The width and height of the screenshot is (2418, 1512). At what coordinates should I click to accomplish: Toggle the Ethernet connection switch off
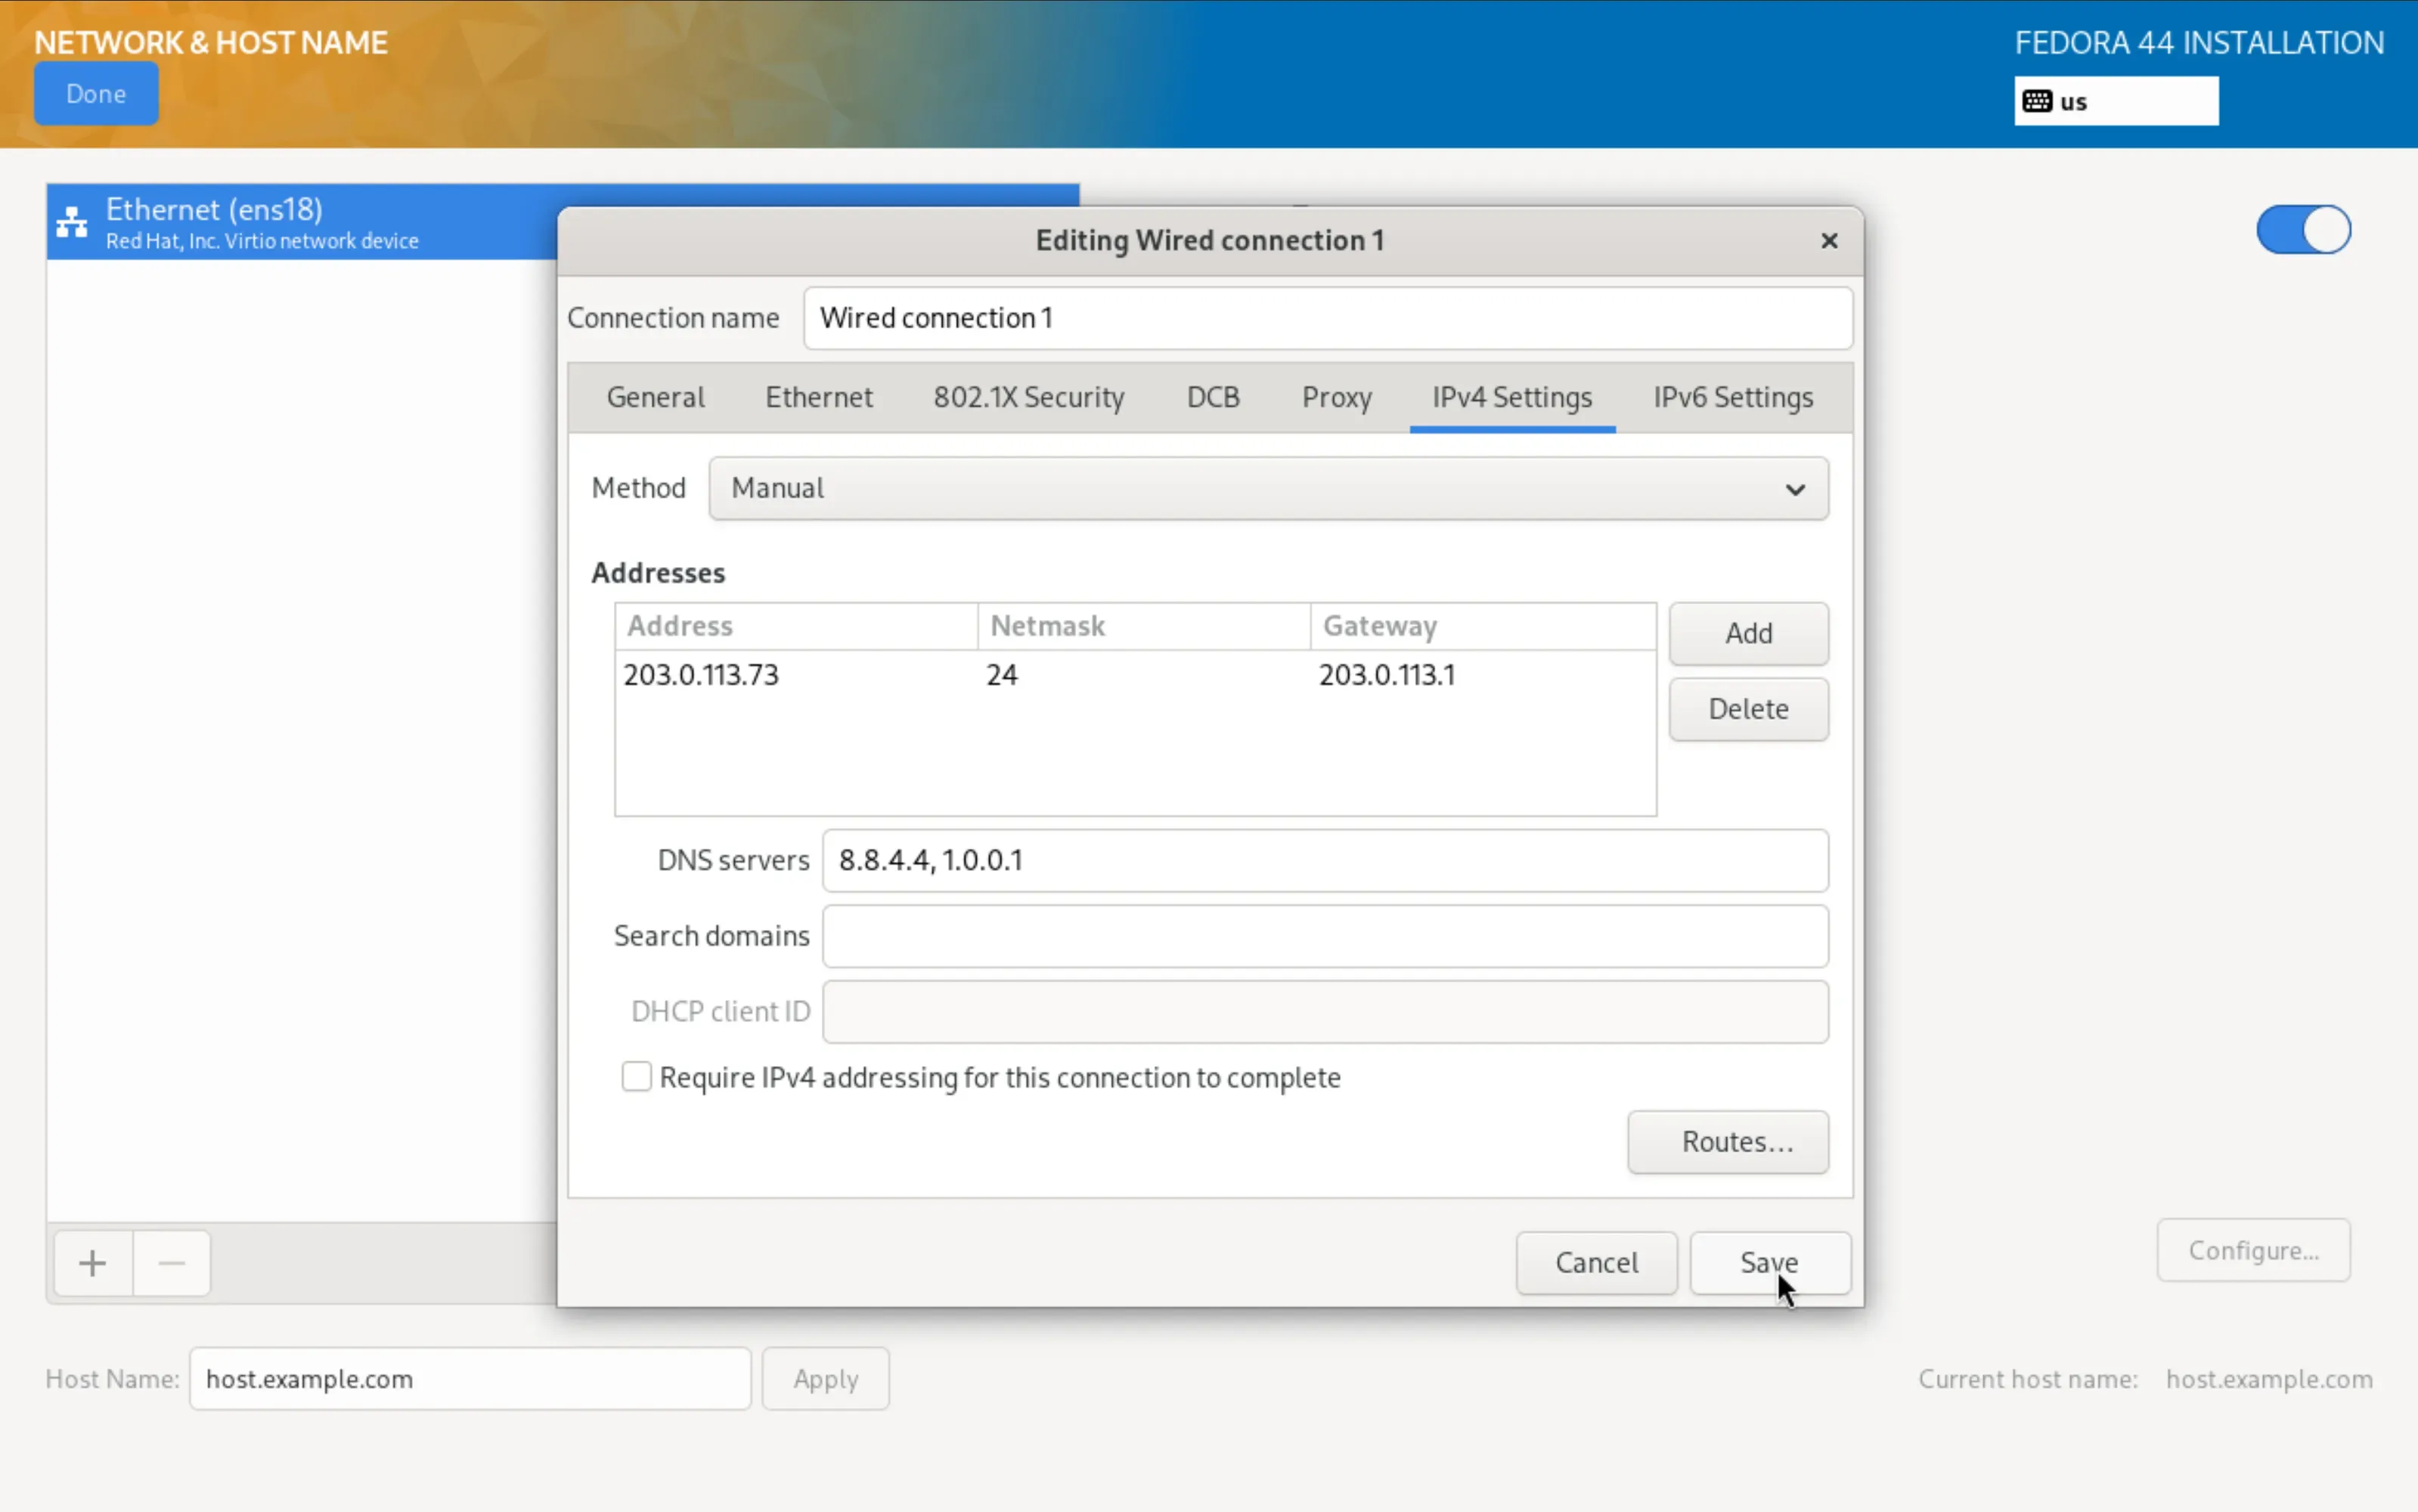[x=2303, y=230]
